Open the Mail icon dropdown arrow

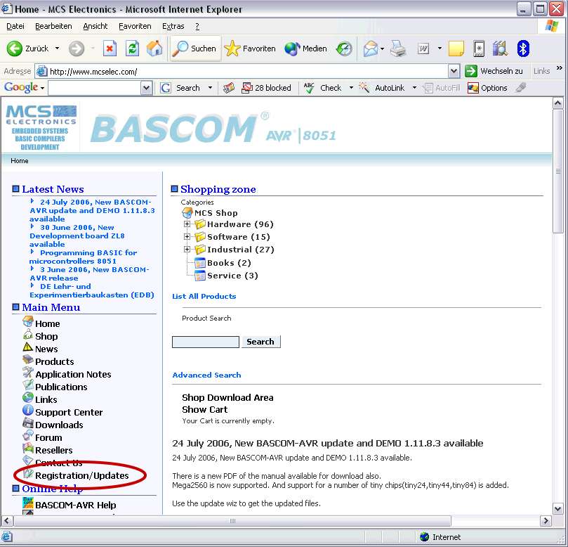(382, 49)
